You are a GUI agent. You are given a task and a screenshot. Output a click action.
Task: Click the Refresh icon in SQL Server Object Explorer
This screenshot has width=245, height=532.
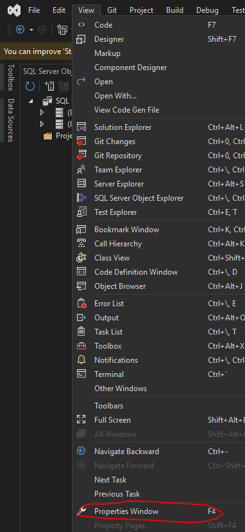point(30,86)
